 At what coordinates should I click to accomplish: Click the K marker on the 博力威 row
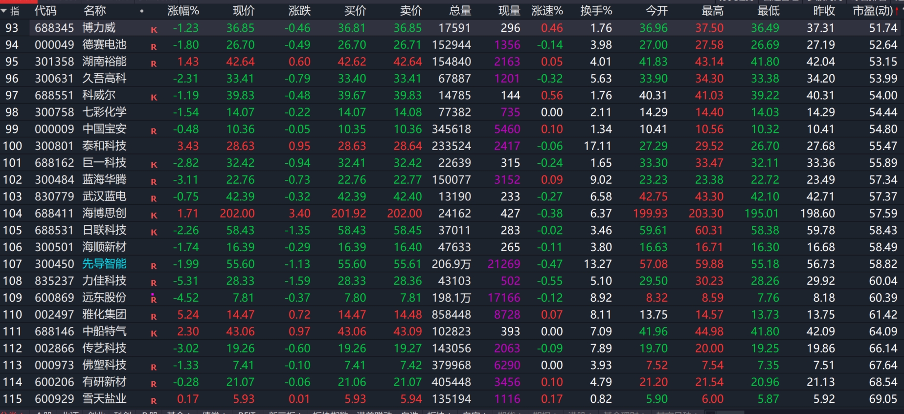coord(154,30)
